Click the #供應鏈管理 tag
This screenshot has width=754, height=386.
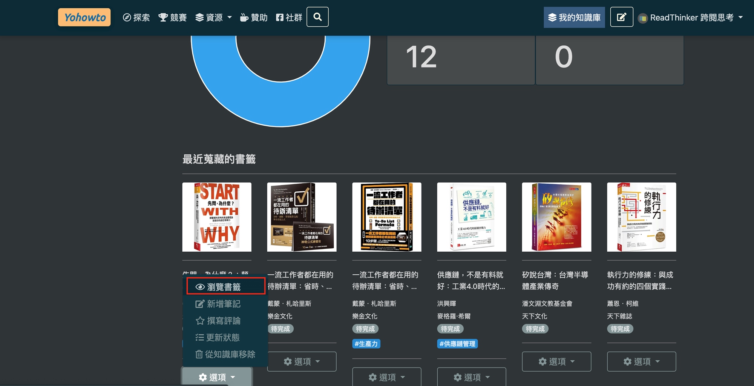(457, 344)
